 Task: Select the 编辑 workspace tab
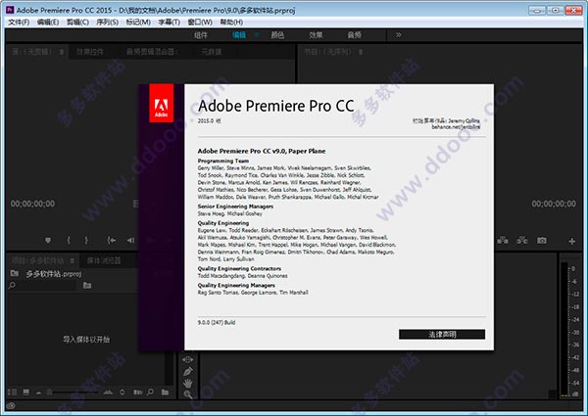[x=239, y=35]
